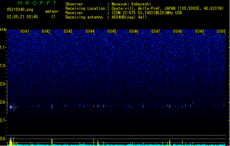Click the HROFFT title text
Viewport: 230px width, 146px height.
click(37, 3)
